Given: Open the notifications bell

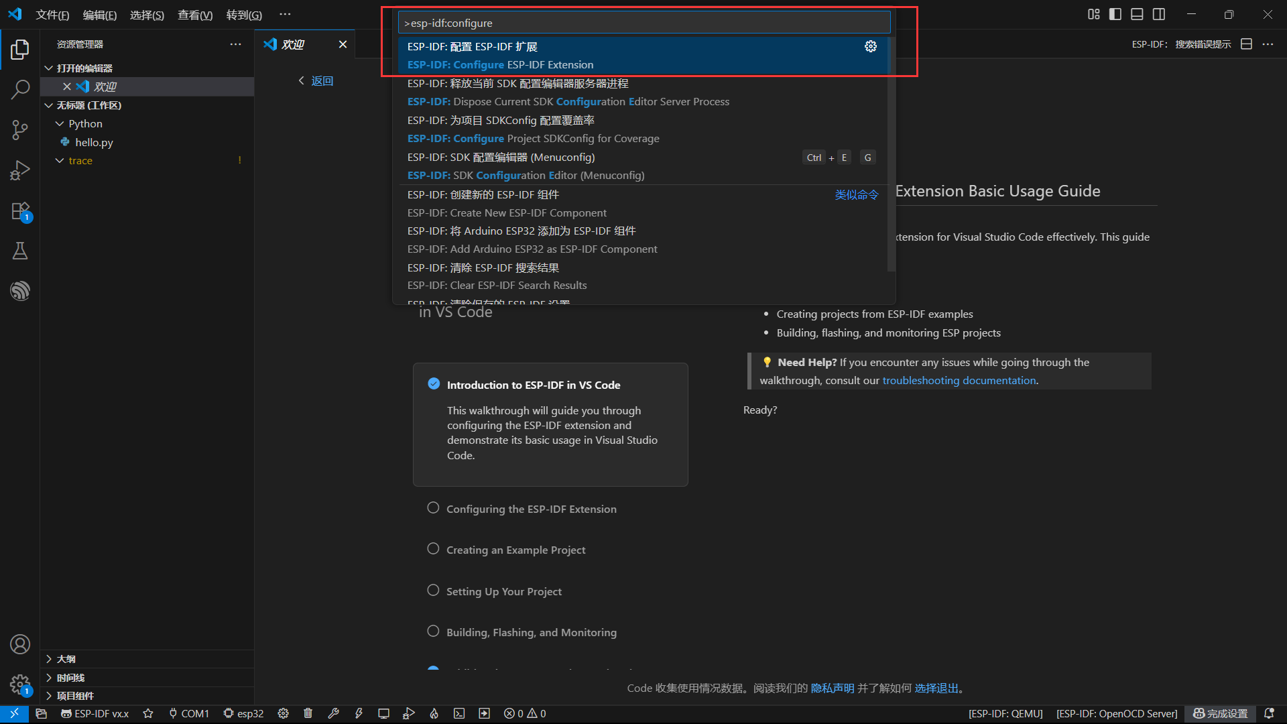Looking at the screenshot, I should click(x=1269, y=714).
